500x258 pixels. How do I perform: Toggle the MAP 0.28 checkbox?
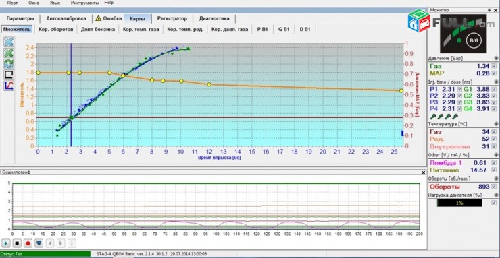(494, 73)
